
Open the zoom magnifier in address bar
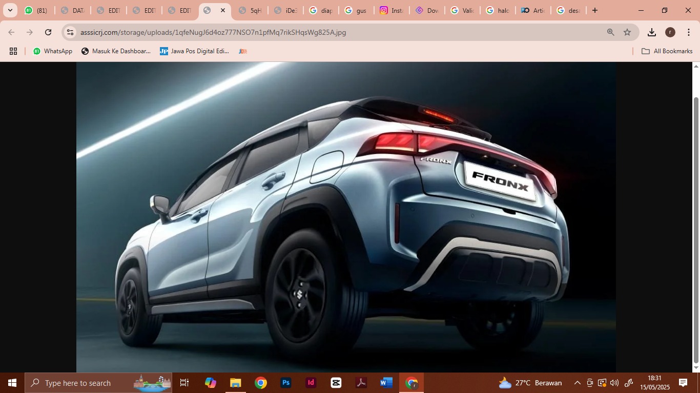coord(610,32)
